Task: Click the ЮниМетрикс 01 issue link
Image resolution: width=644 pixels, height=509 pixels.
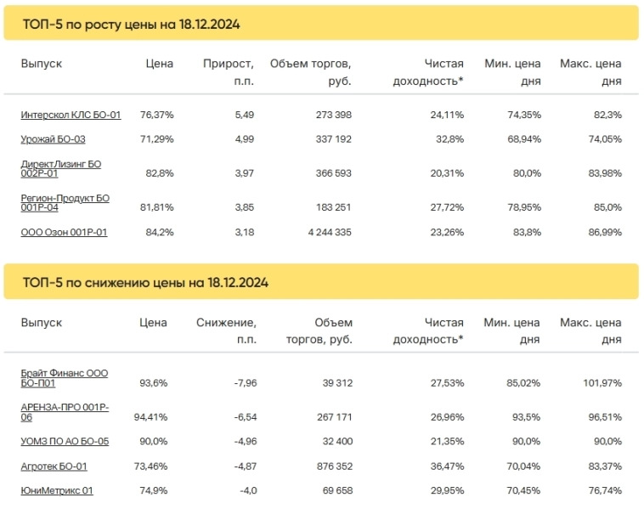Action: [x=57, y=490]
